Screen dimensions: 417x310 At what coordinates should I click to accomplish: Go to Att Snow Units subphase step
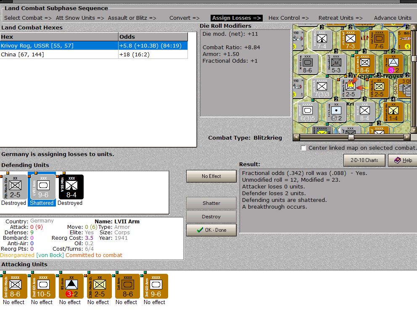80,18
